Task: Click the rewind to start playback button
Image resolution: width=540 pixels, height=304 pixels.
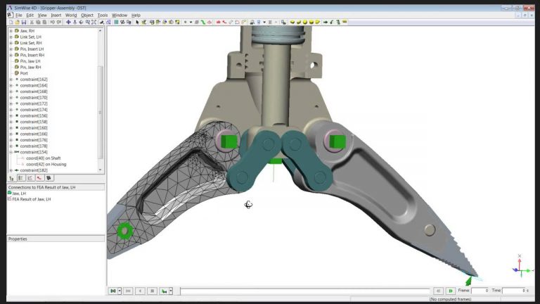Action: click(128, 291)
